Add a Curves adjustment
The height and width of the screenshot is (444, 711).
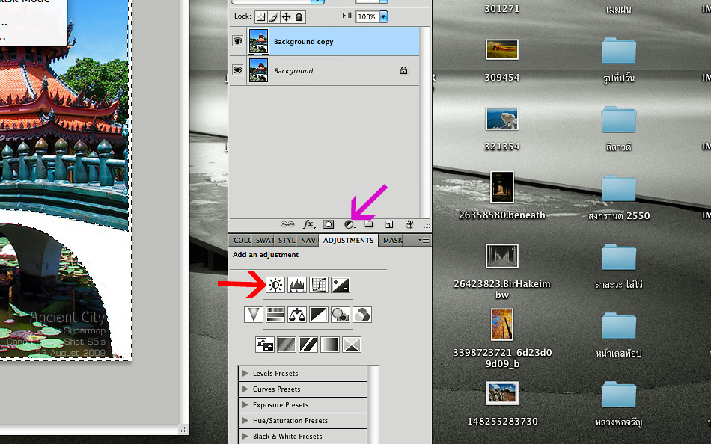319,285
